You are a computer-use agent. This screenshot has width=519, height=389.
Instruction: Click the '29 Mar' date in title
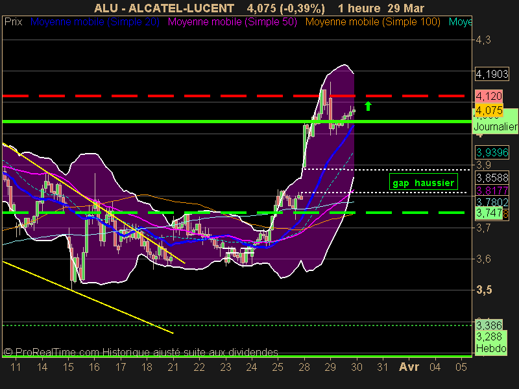tap(406, 8)
